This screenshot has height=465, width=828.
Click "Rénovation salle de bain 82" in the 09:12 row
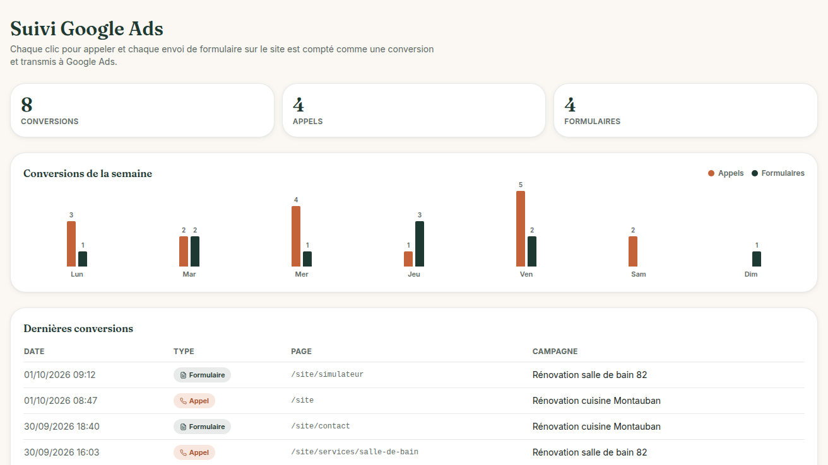(x=590, y=375)
